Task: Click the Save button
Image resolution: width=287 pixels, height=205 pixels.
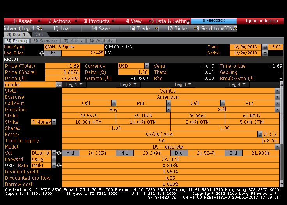Action: 101,29
